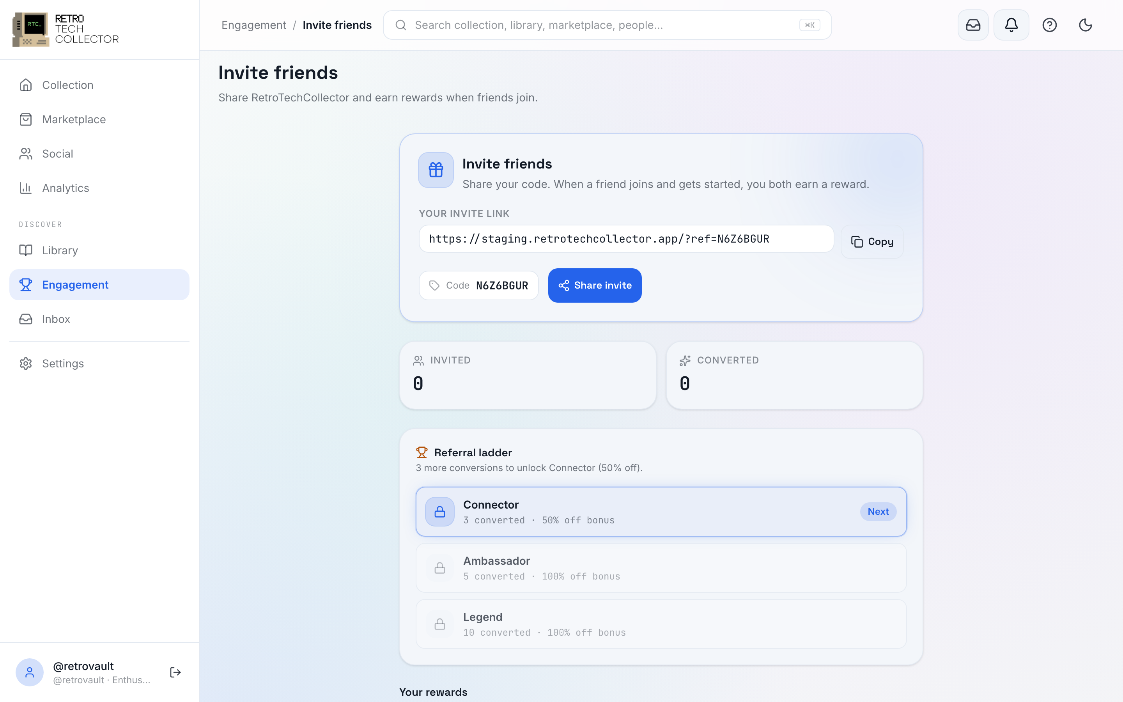Click the log out icon beside @retrovault

click(x=175, y=672)
